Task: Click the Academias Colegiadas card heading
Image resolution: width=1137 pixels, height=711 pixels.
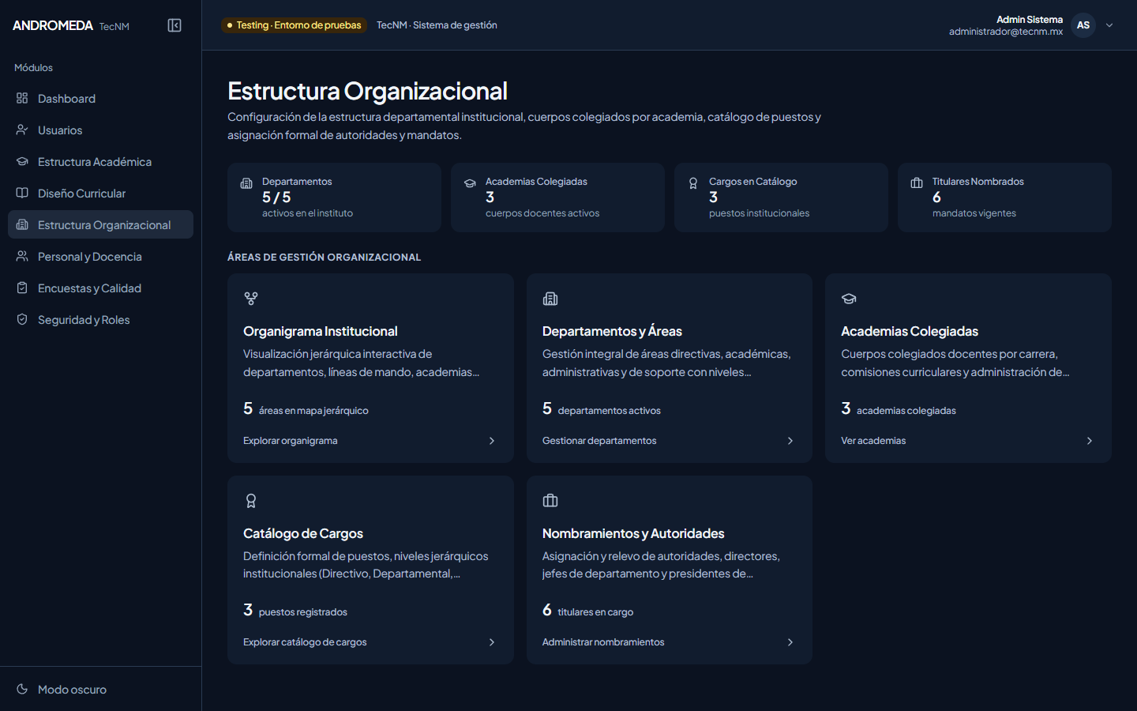Action: coord(910,331)
